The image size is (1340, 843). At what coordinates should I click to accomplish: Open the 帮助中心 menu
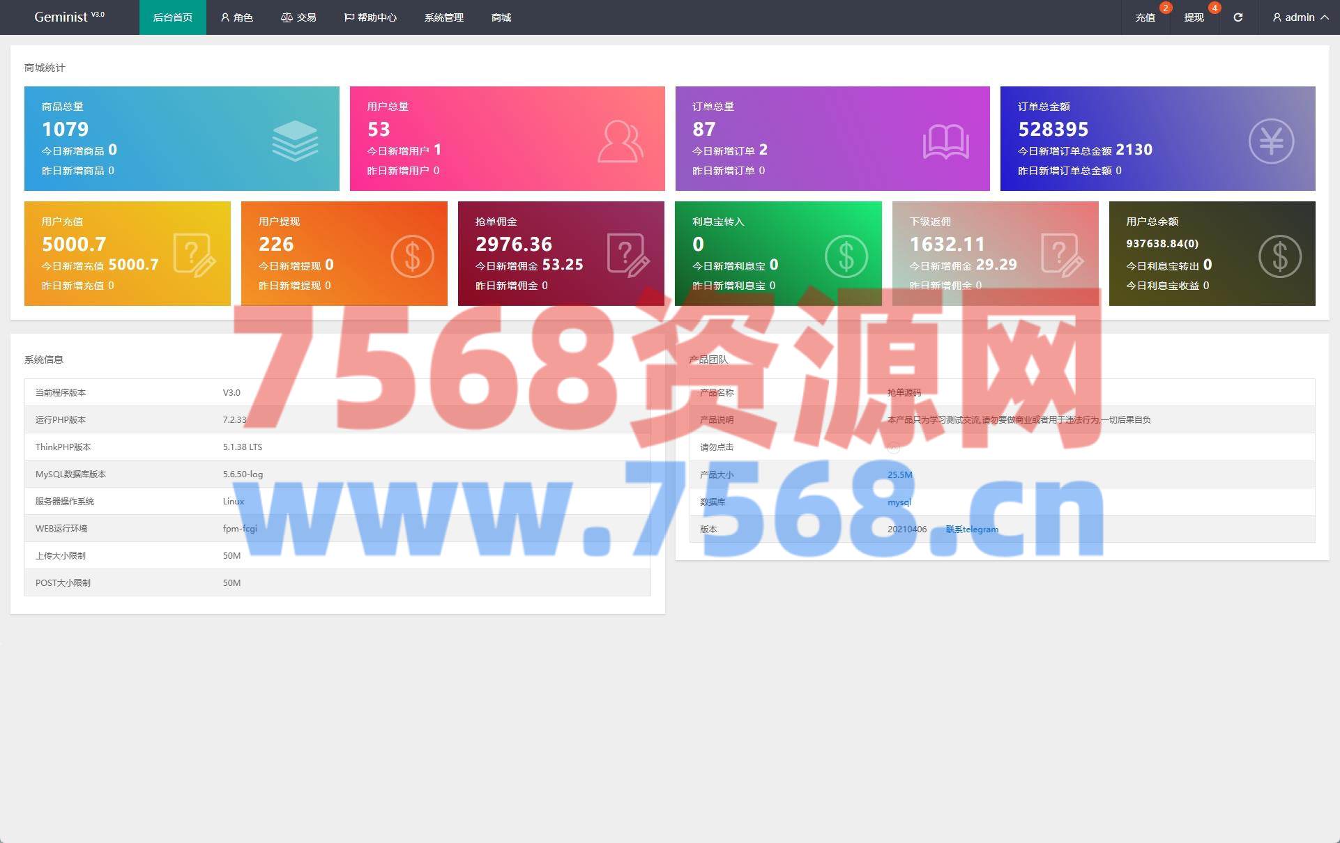tap(370, 17)
